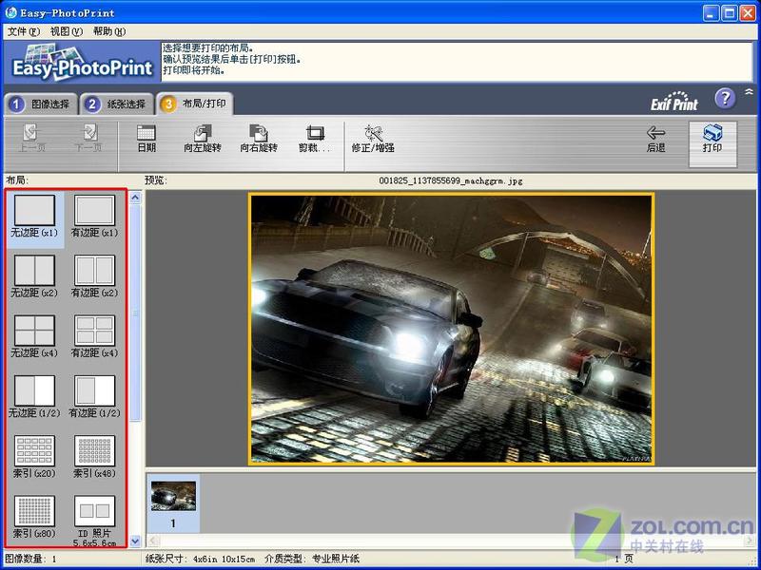
Task: Select the 有边距 (x1) layout
Action: (94, 217)
